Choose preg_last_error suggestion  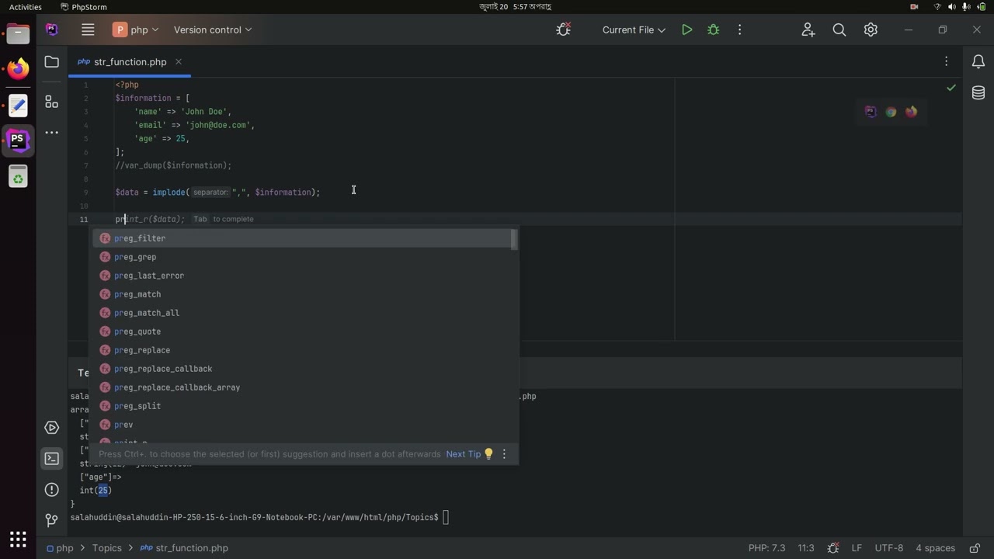(301, 276)
